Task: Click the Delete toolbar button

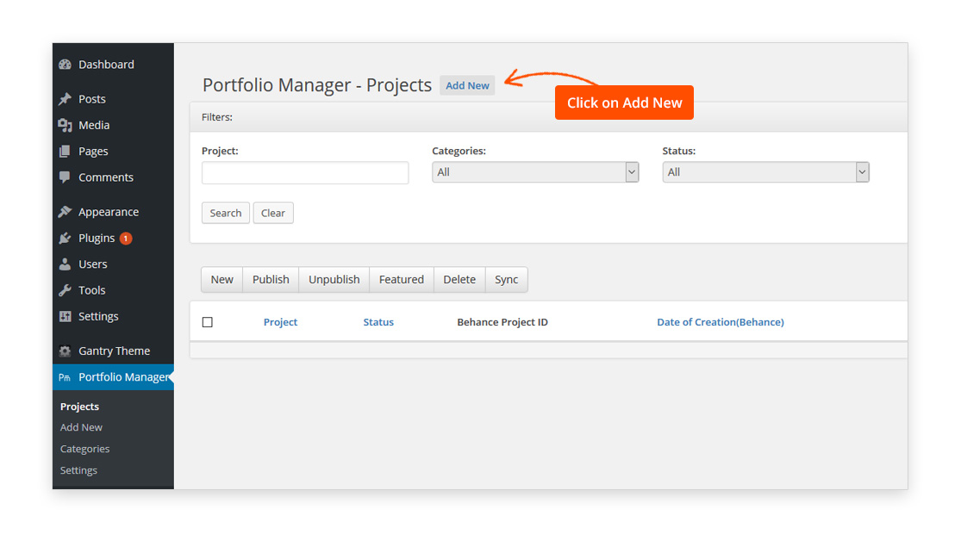Action: (459, 280)
